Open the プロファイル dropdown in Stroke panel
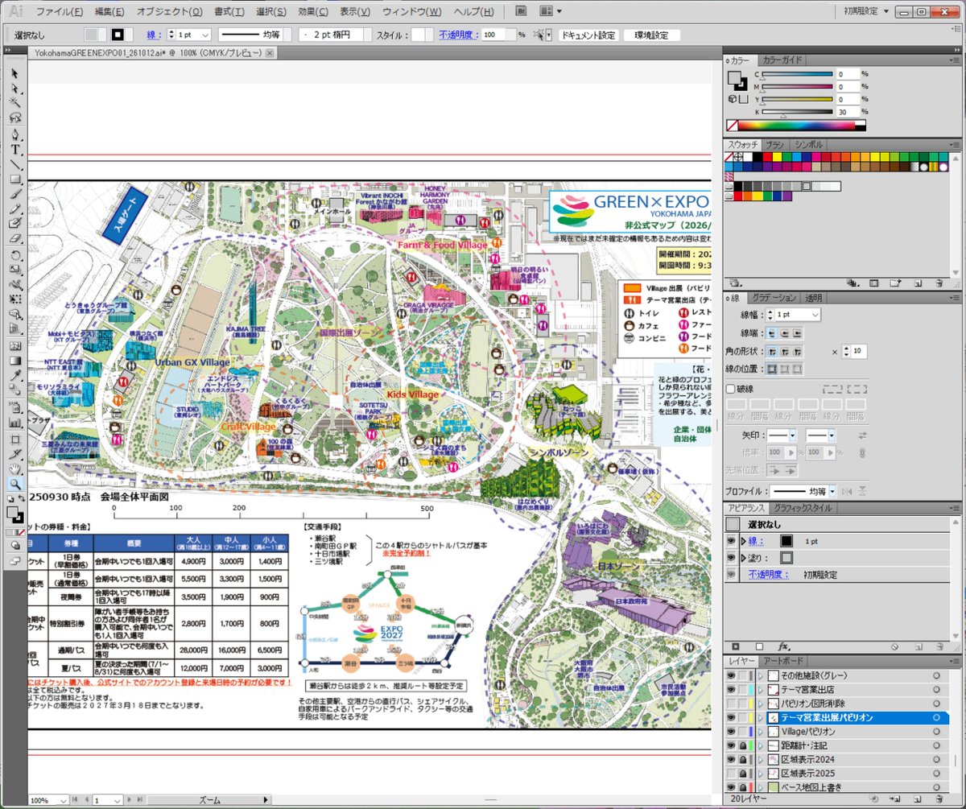The image size is (966, 809). coord(832,491)
